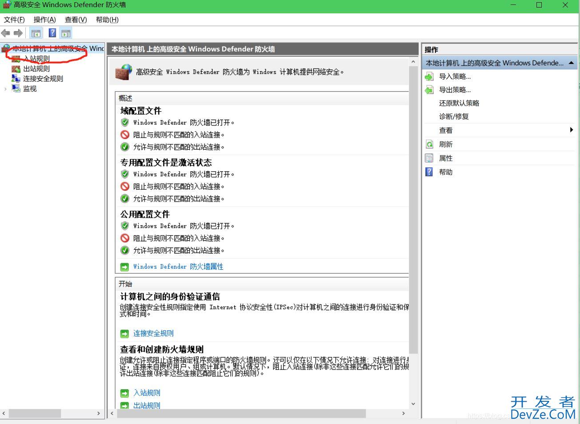The image size is (580, 424).
Task: Select 出站规则 in the tree
Action: coord(36,69)
